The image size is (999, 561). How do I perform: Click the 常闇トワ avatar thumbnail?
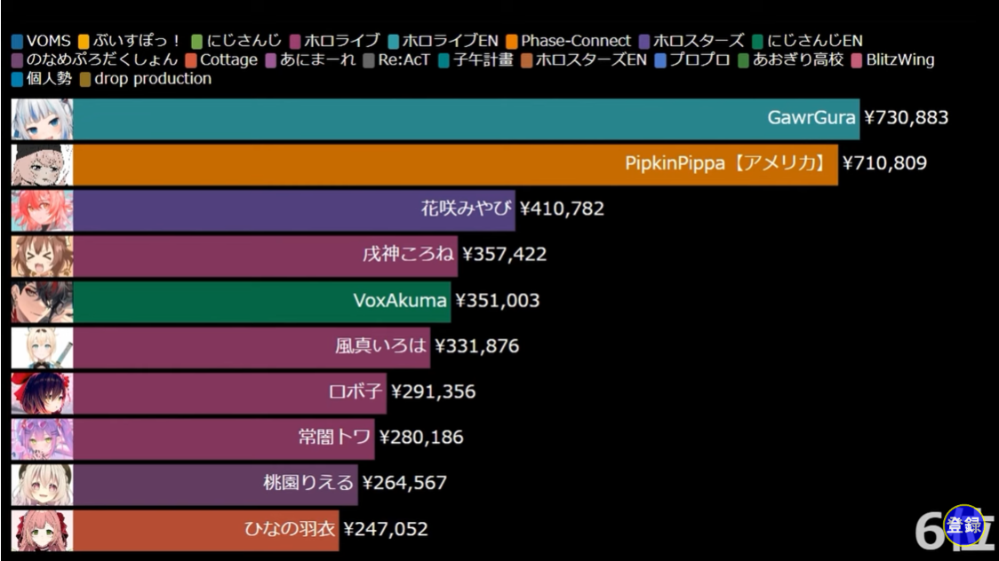pyautogui.click(x=42, y=439)
